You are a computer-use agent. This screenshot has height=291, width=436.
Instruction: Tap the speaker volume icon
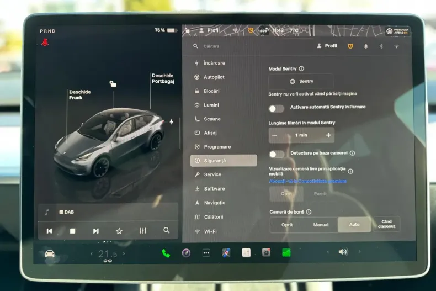343,252
